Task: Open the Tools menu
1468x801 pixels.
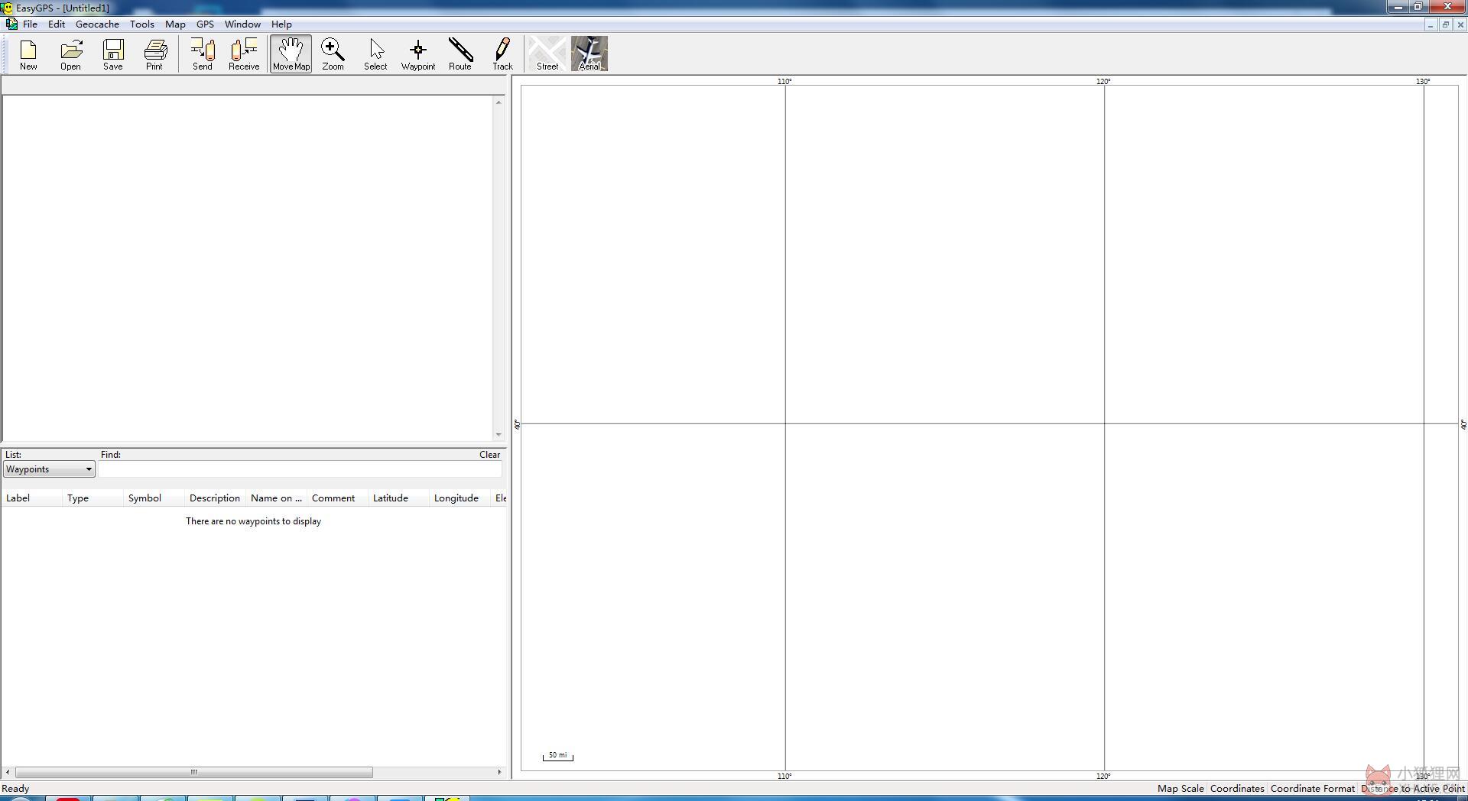Action: coord(142,24)
